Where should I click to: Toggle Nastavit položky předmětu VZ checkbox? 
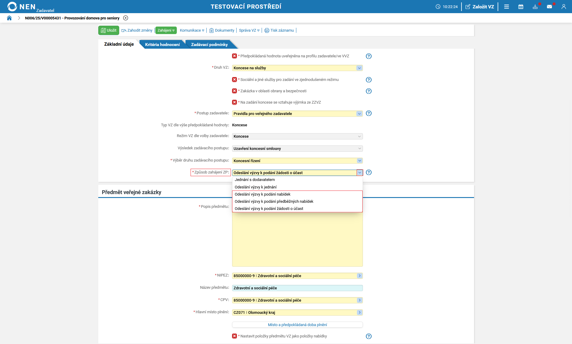[x=234, y=336]
